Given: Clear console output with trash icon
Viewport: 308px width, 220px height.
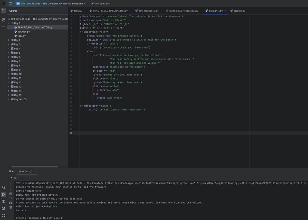Looking at the screenshot, I should tap(11, 207).
